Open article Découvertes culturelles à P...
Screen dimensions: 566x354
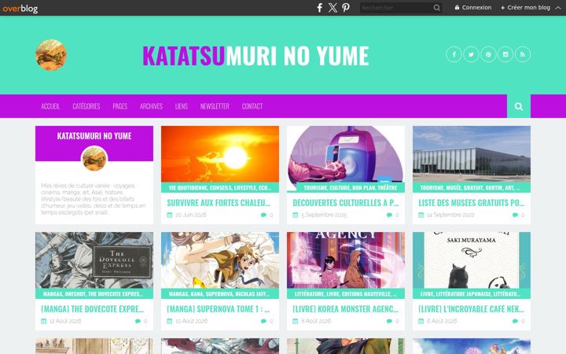coord(345,203)
